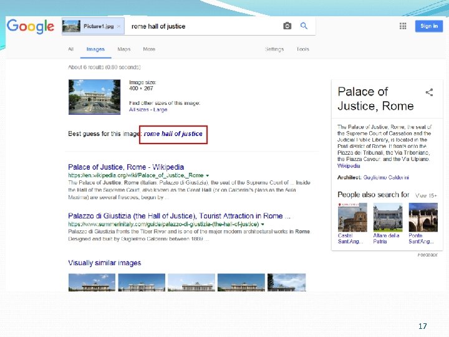Click the Wikipedia result URL text
This screenshot has height=337, width=449.
click(x=136, y=175)
